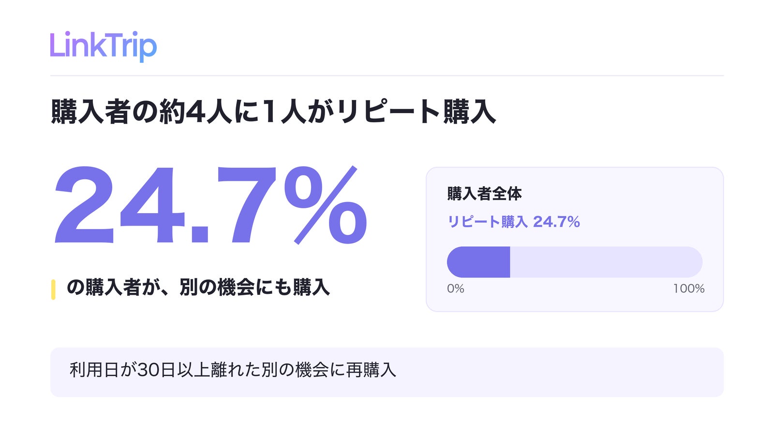Click the digit 4 in the large figure
The height and width of the screenshot is (435, 774).
click(x=152, y=205)
